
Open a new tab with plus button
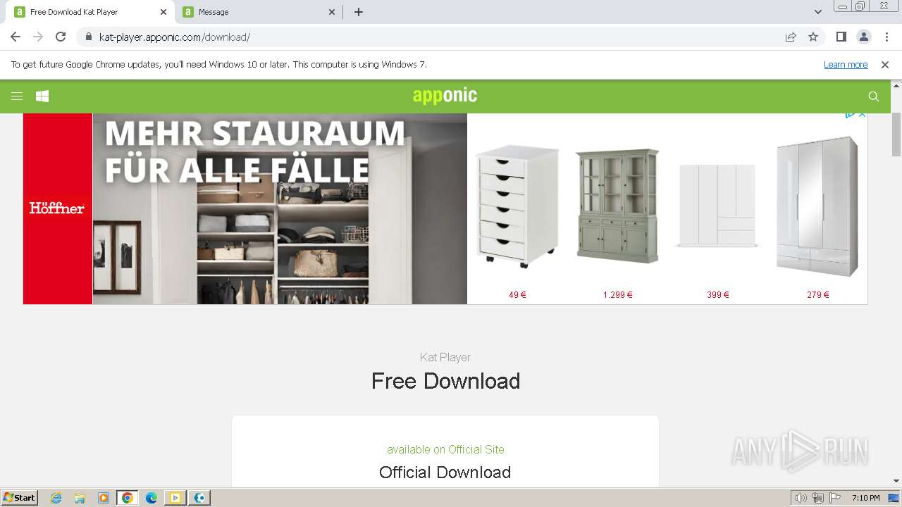tap(358, 12)
